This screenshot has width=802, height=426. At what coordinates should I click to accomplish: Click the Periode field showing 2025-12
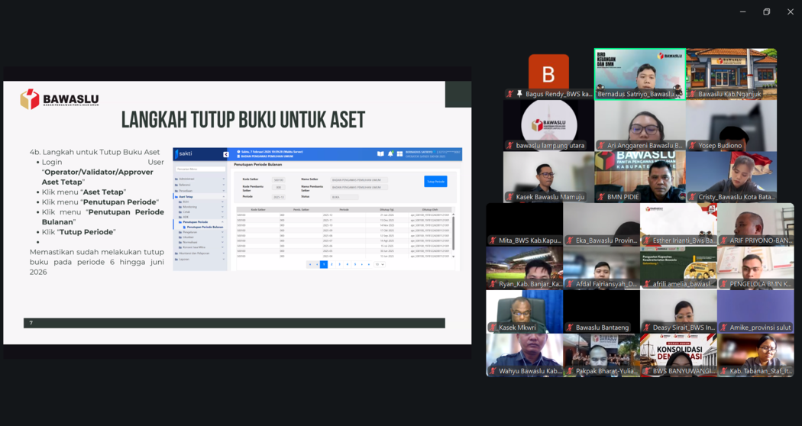(279, 197)
